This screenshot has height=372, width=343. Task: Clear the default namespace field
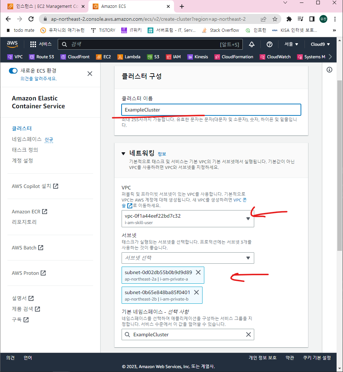point(248,334)
